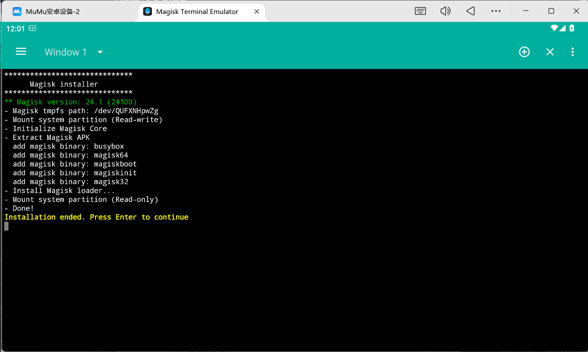588x352 pixels.
Task: Tap the small icon beside the clock
Action: click(x=32, y=28)
